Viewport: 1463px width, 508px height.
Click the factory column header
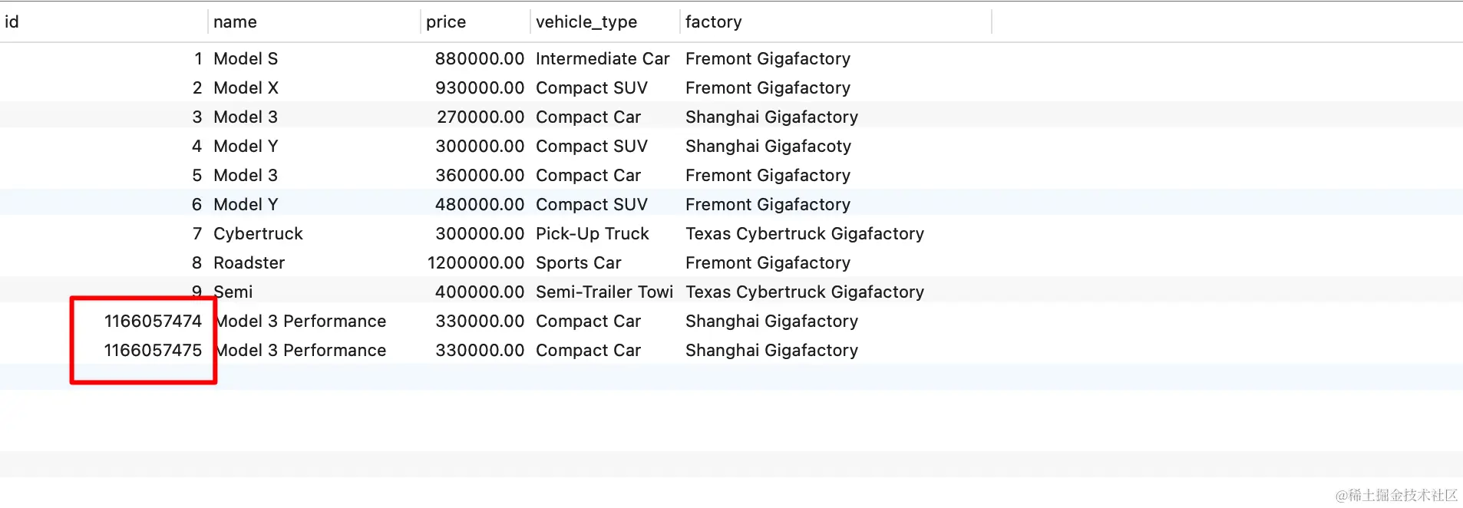[836, 21]
